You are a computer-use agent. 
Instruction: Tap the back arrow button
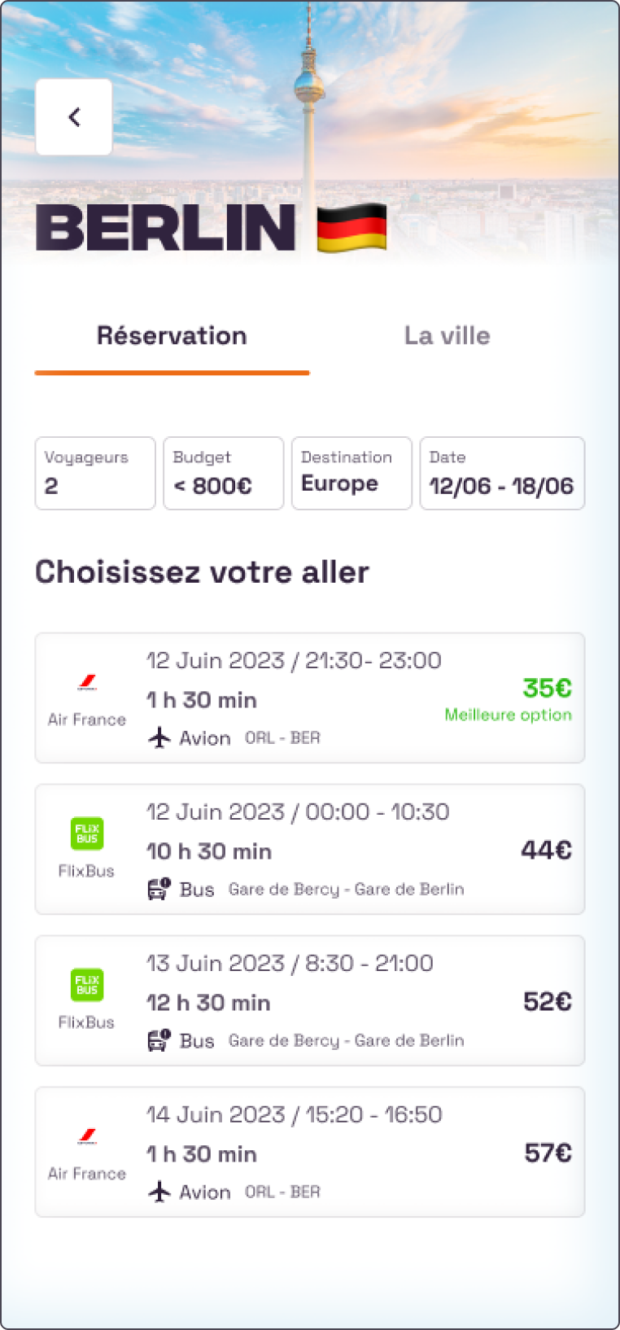(74, 117)
